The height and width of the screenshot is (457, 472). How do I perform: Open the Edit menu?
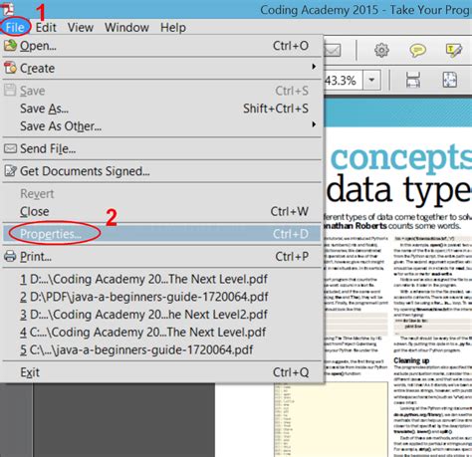(x=46, y=27)
